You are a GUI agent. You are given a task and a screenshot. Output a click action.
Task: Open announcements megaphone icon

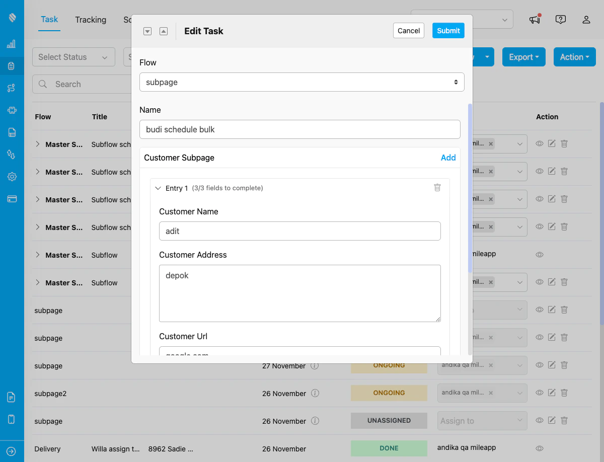click(x=535, y=20)
